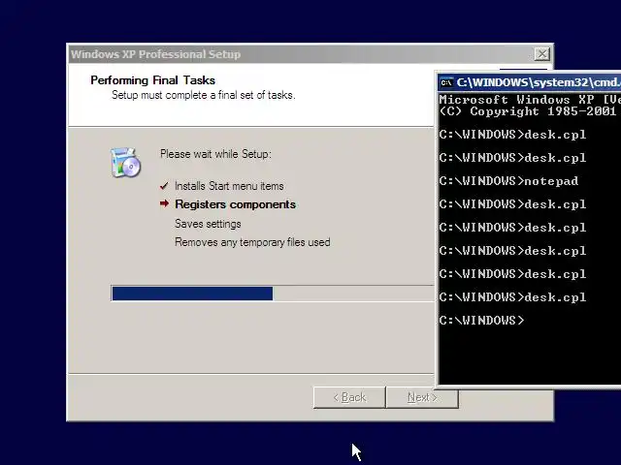Click the 'Please wait while Setup:' text

(215, 154)
